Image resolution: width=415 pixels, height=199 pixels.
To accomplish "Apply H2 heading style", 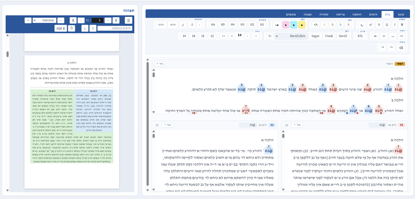I will click(252, 25).
